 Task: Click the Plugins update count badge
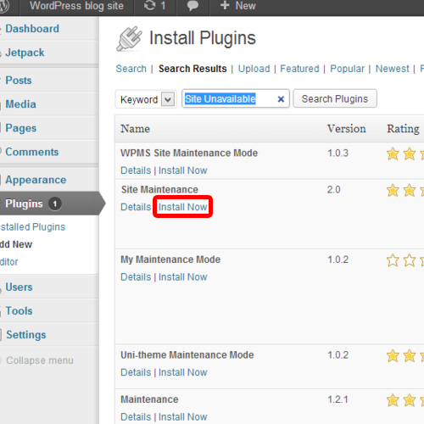click(x=55, y=204)
